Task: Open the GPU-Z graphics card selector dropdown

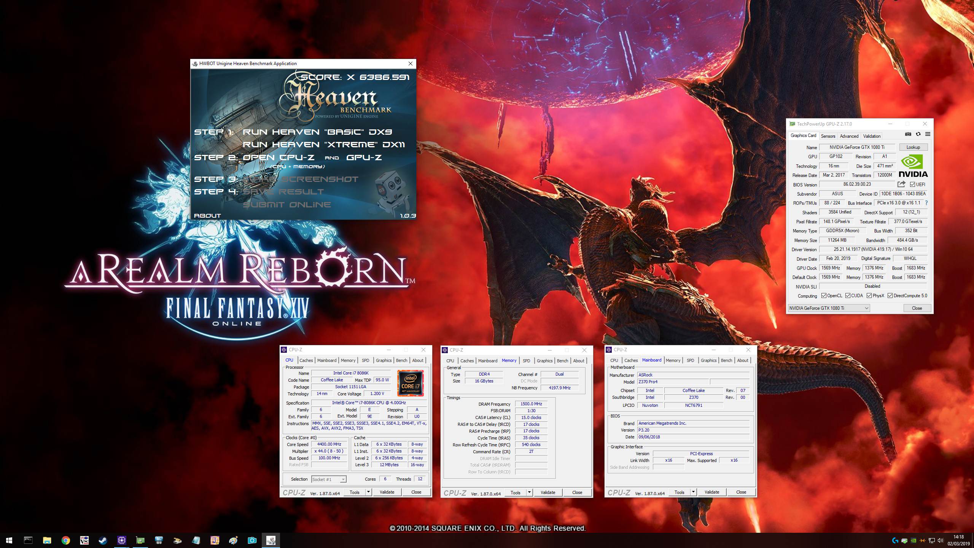Action: pos(829,308)
